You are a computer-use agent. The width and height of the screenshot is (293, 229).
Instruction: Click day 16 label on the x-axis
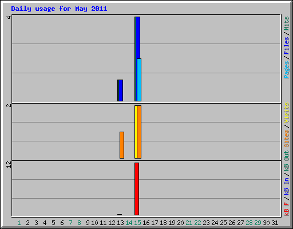tap(146, 223)
